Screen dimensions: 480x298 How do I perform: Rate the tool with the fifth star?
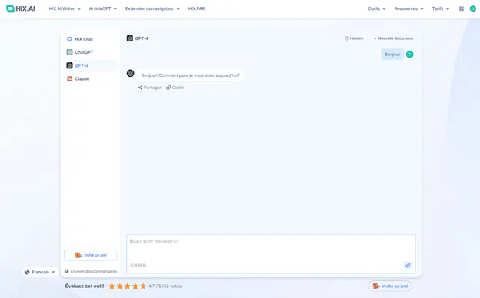tap(143, 286)
